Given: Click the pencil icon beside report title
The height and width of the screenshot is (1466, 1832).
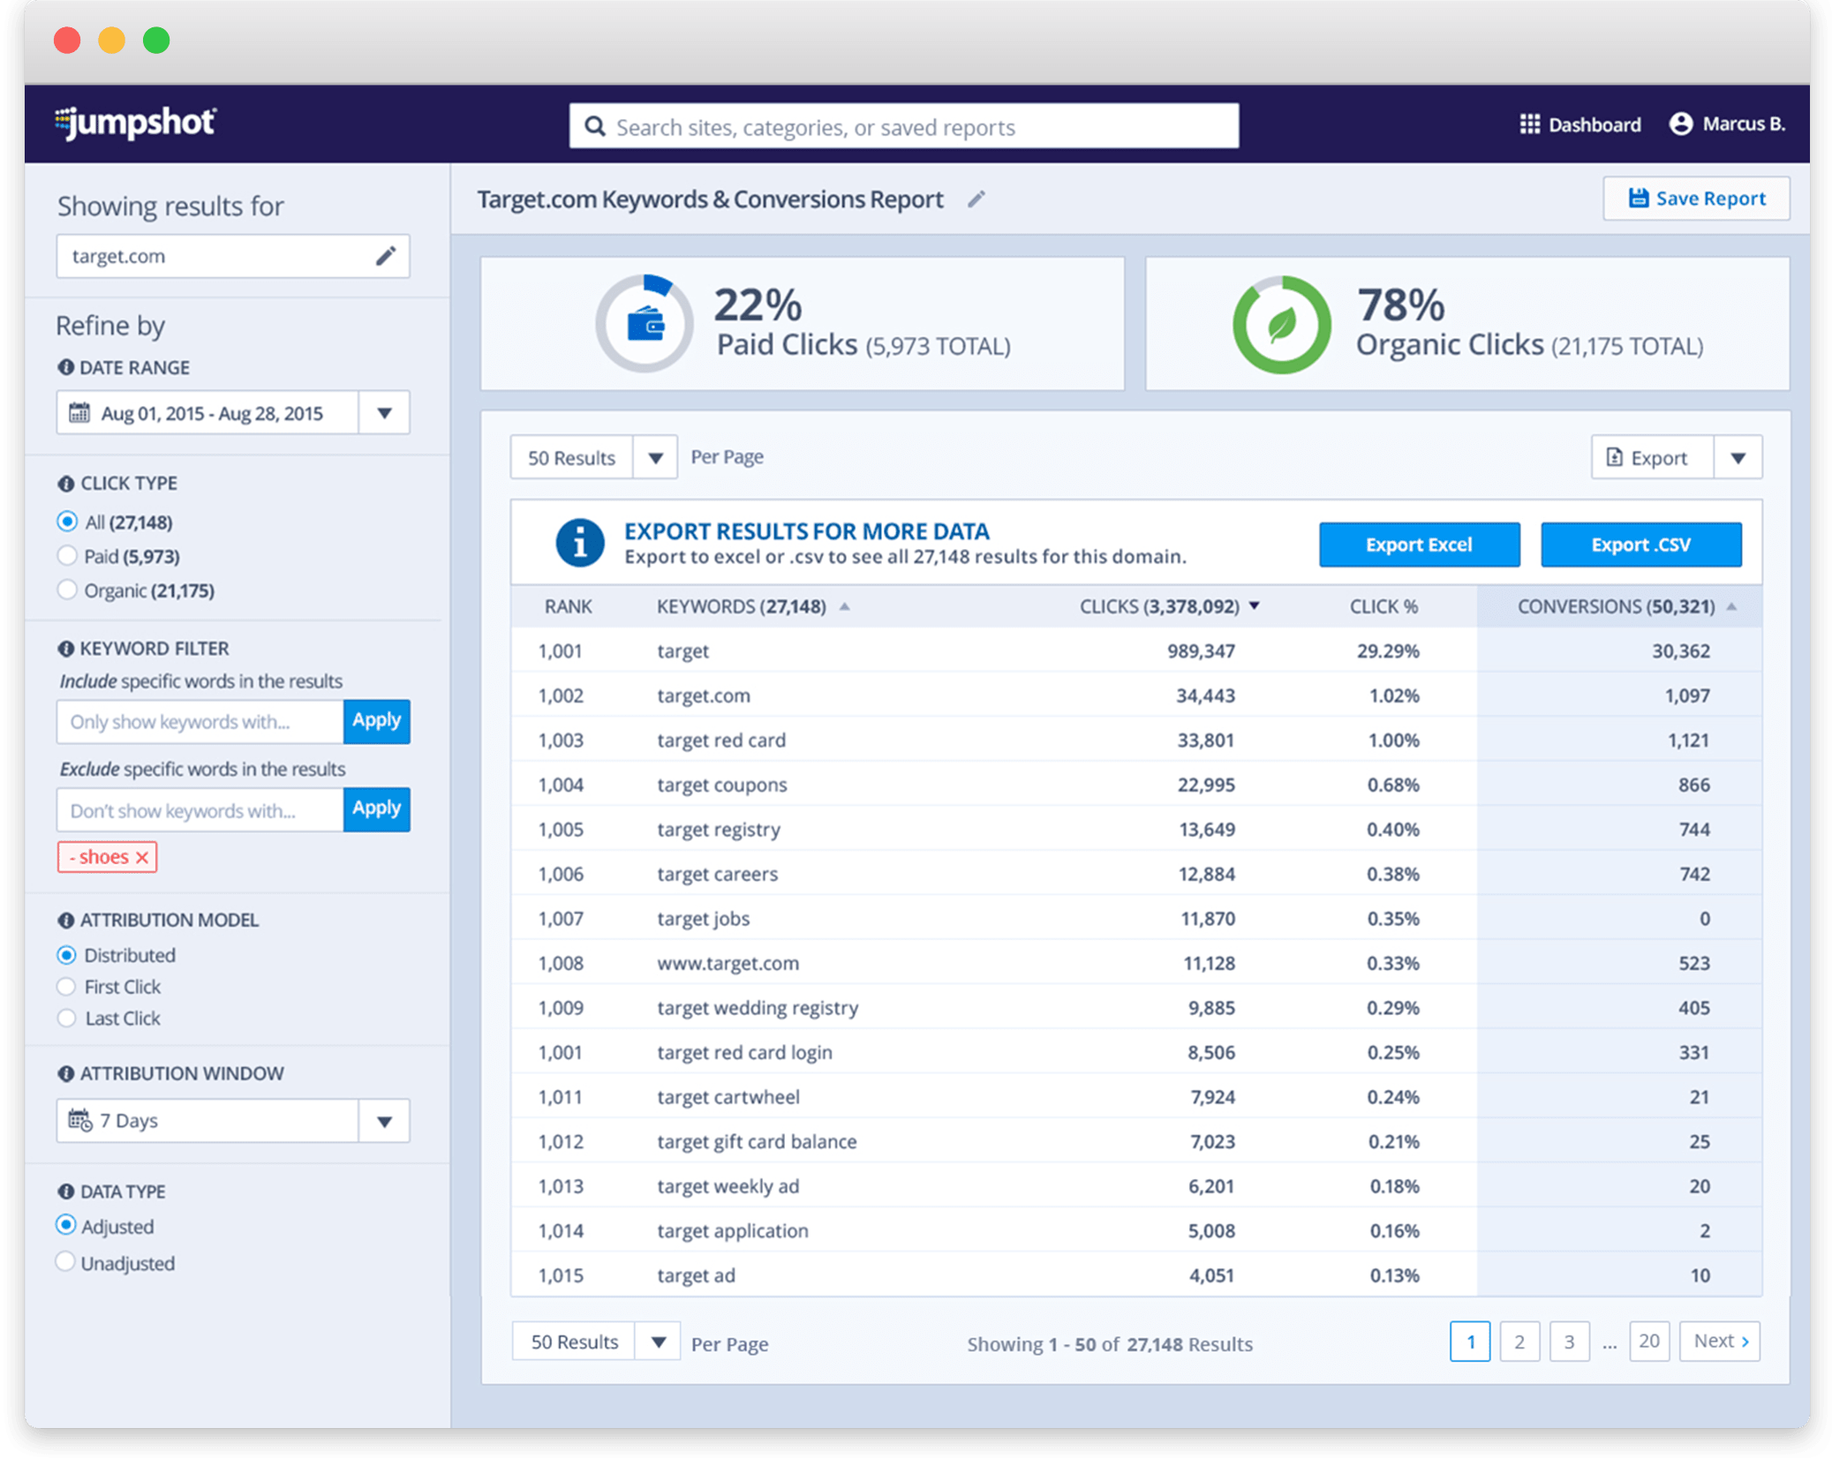Looking at the screenshot, I should click(976, 199).
